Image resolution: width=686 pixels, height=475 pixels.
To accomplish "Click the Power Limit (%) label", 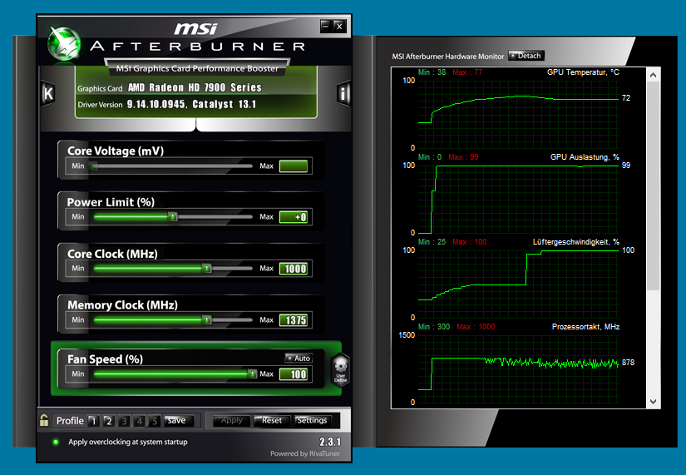I will coord(111,202).
